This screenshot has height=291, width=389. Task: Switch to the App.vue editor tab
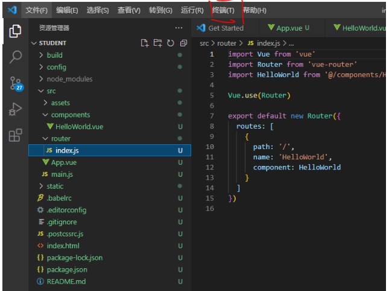288,28
